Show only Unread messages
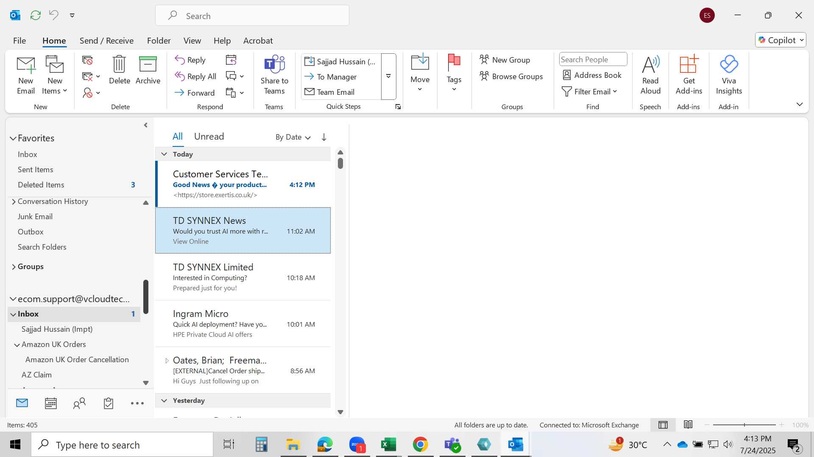Viewport: 814px width, 457px height. (209, 136)
